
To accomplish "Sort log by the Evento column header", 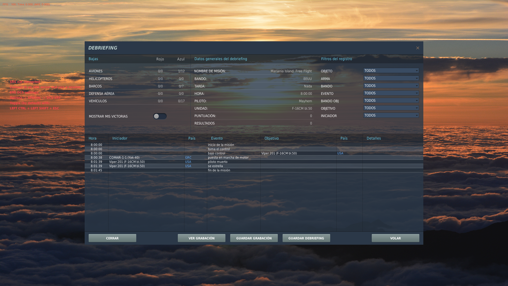I will pos(217,138).
